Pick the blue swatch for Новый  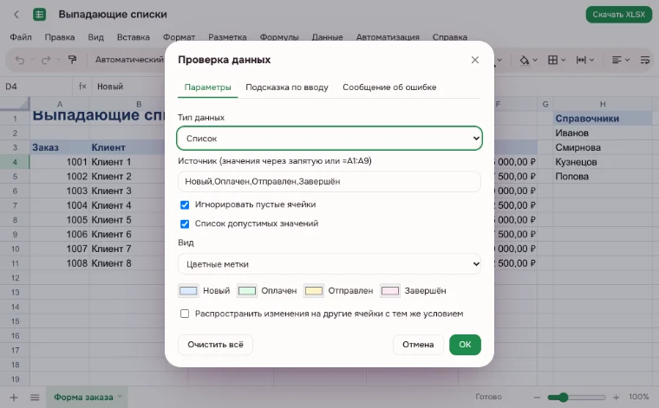pyautogui.click(x=188, y=290)
